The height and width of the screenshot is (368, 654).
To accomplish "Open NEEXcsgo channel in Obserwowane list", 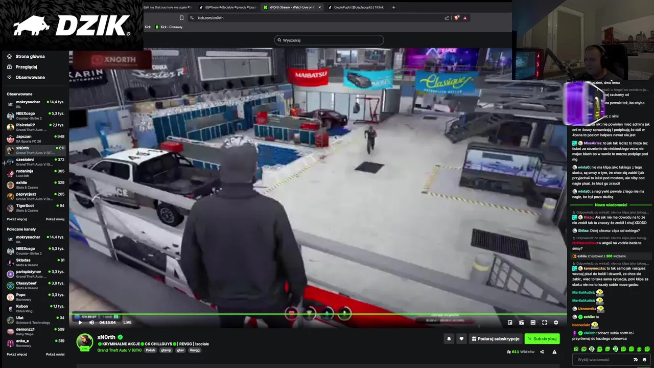I will coord(35,116).
